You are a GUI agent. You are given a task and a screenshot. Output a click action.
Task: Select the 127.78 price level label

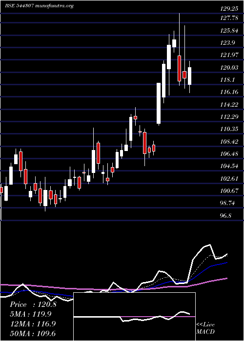229,18
